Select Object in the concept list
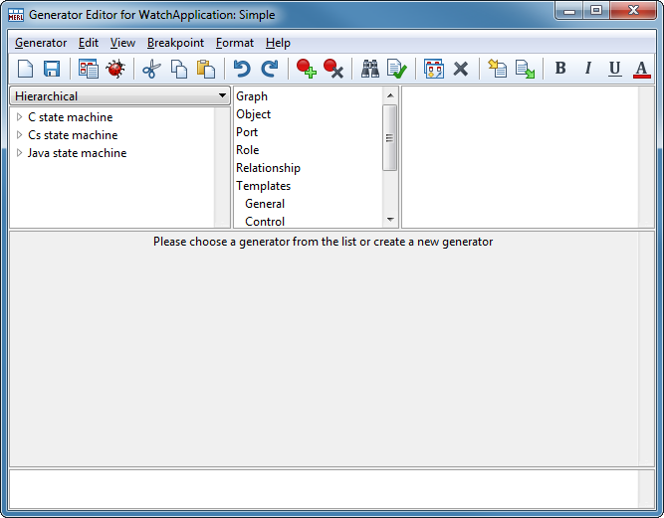The width and height of the screenshot is (664, 518). tap(253, 114)
